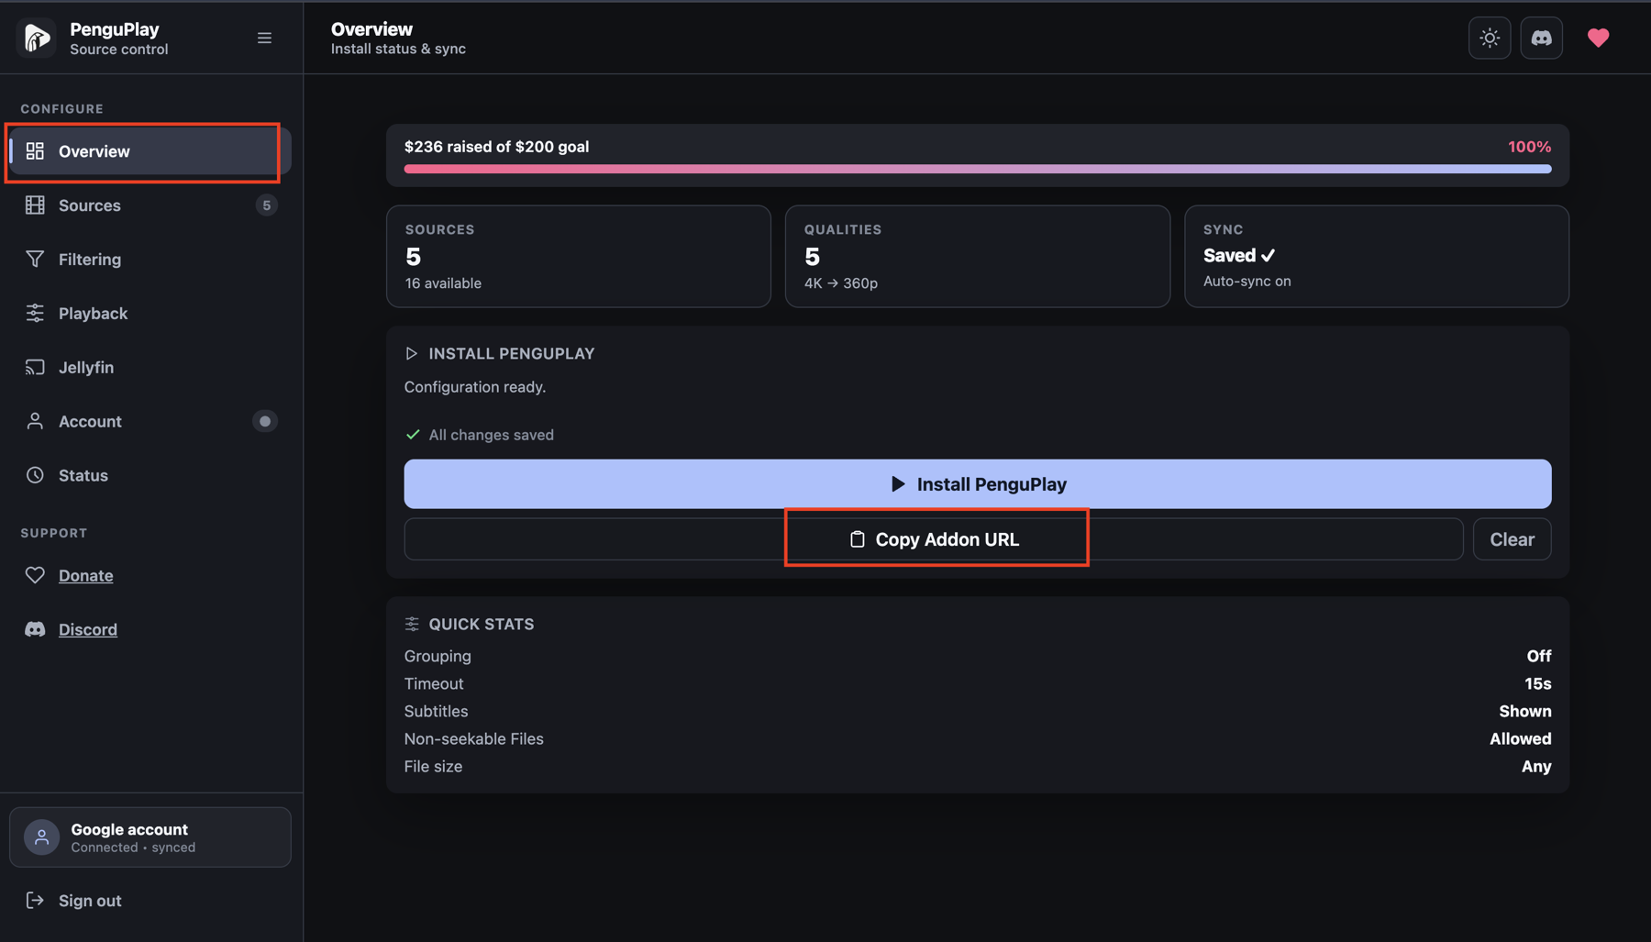
Task: Click the Configuration ready text
Action: click(x=475, y=387)
